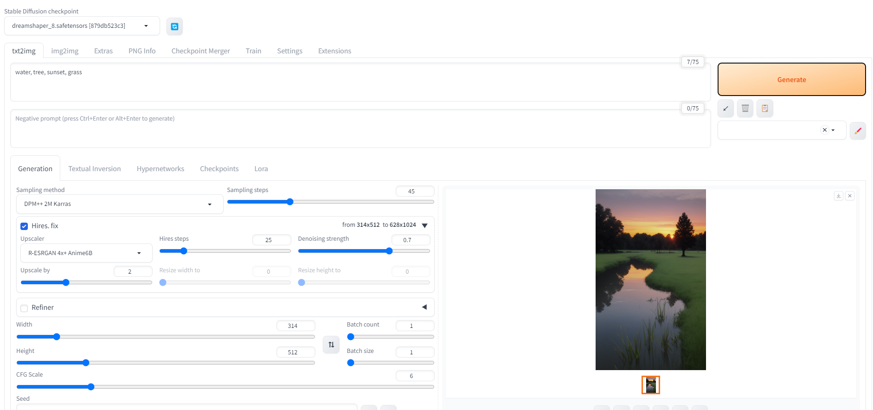Viewport: 873px width, 410px height.
Task: Switch to the img2img tab
Action: click(65, 51)
